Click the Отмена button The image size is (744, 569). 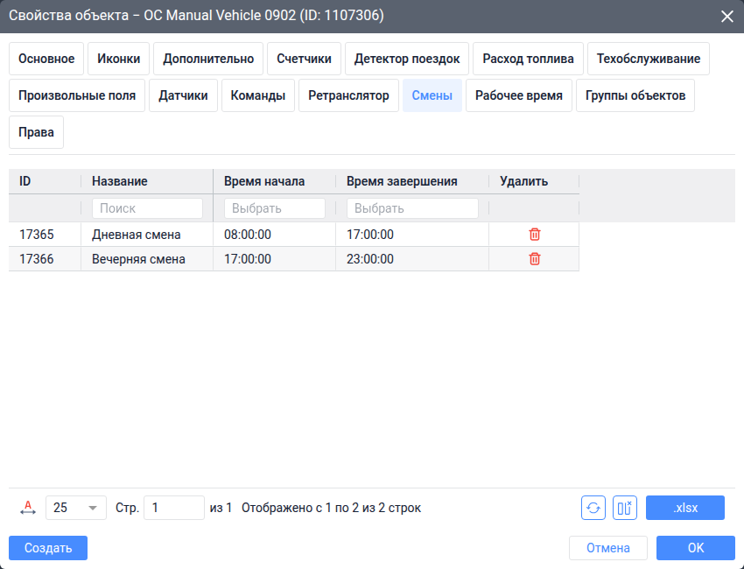click(x=607, y=548)
